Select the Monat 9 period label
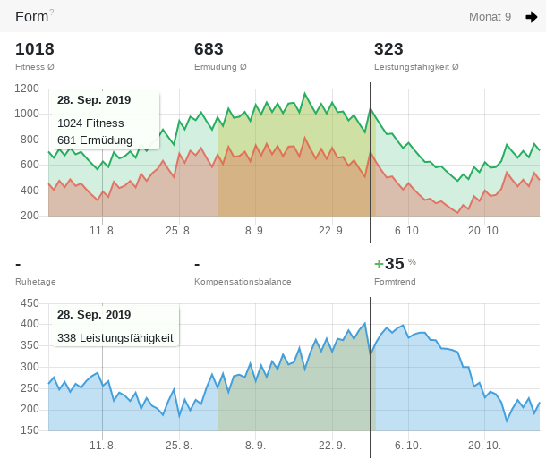 click(x=490, y=17)
